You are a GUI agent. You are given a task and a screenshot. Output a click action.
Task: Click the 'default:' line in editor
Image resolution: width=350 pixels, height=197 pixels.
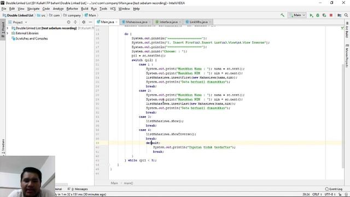(x=153, y=143)
